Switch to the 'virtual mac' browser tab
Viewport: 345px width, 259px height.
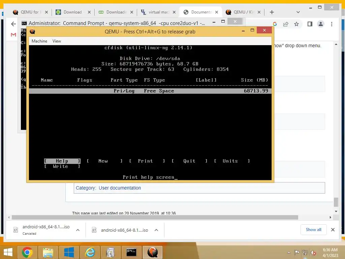158,12
